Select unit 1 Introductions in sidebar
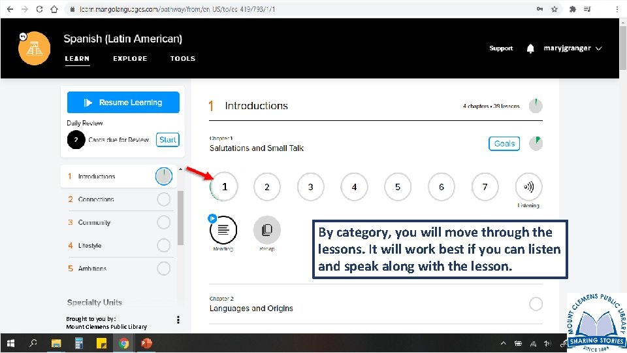Image resolution: width=627 pixels, height=353 pixels. coord(119,176)
